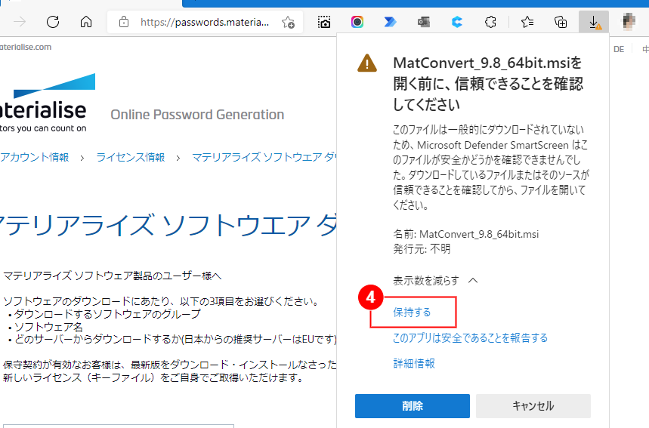Open the extensions puzzle piece menu
Viewport: 649px width, 428px height.
490,22
